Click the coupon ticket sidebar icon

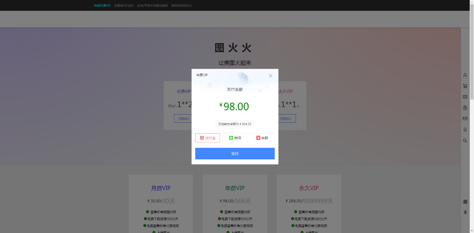coord(465,97)
